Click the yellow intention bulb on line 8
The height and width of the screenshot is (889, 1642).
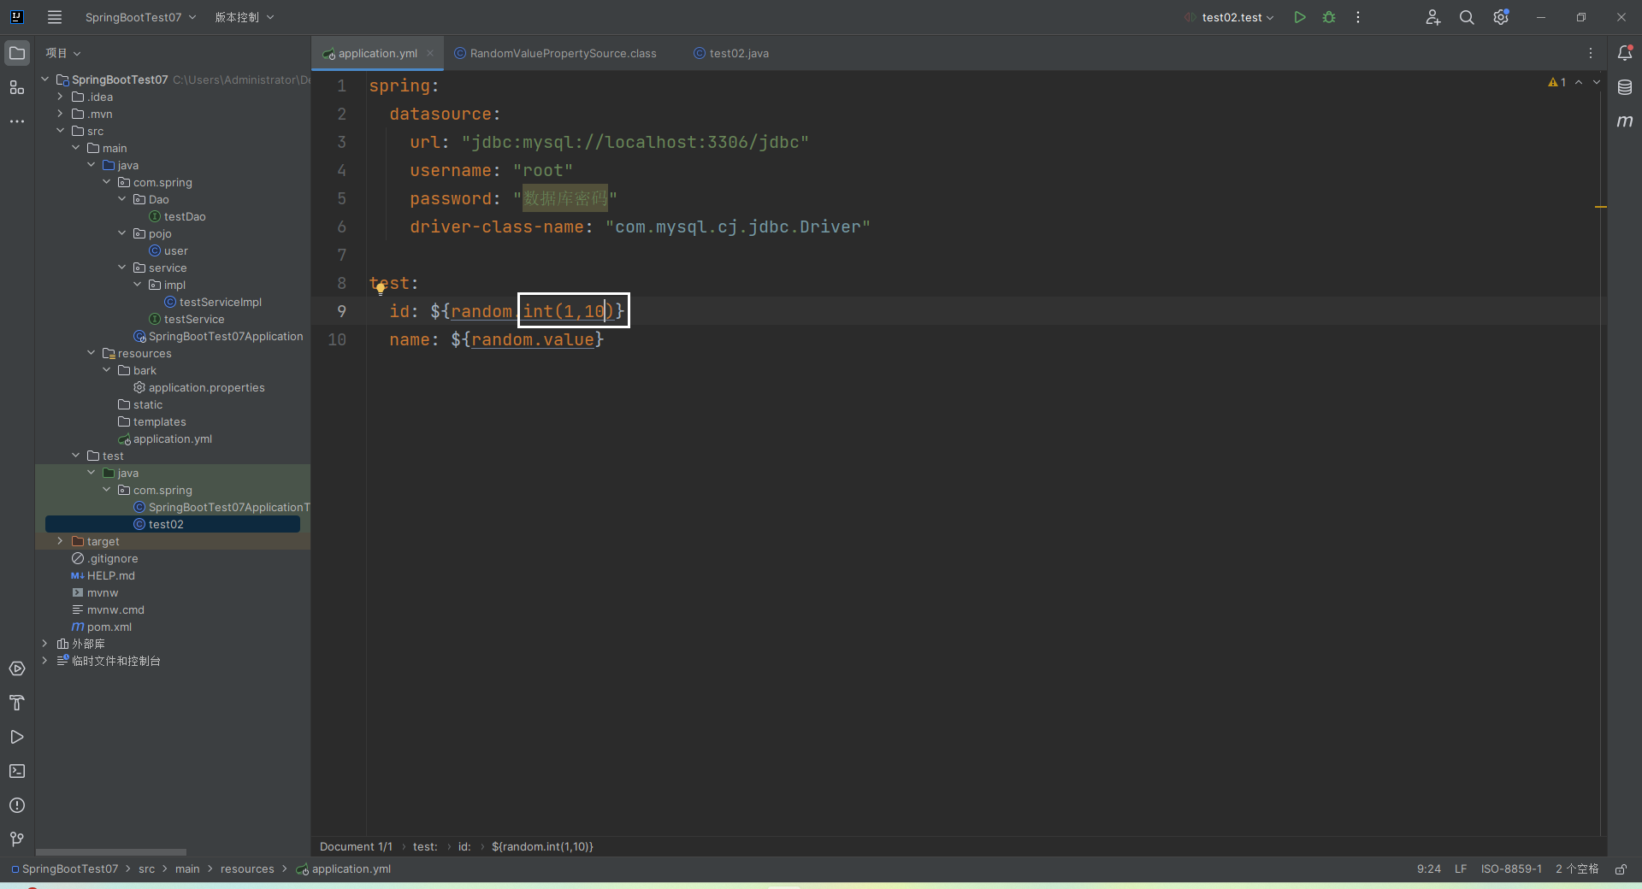pos(381,289)
